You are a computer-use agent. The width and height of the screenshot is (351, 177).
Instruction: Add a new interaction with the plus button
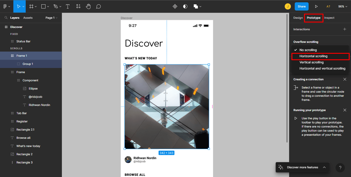(x=345, y=29)
